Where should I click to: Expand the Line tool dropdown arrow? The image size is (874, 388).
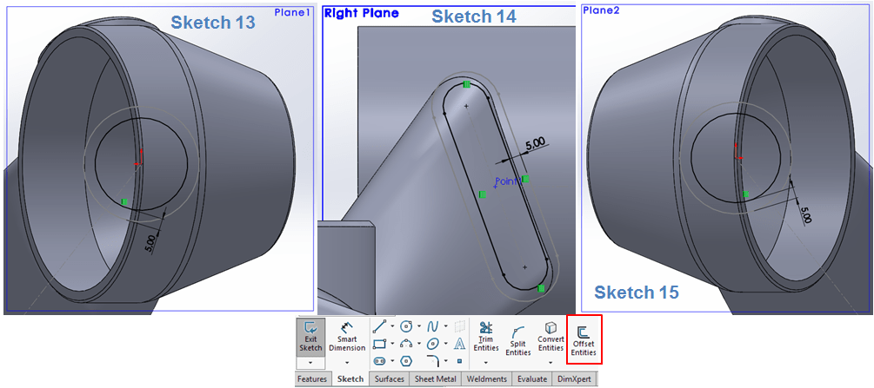point(392,327)
